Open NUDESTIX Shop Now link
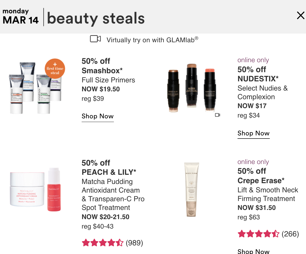Screen dimensions: 306x254 (x=254, y=133)
